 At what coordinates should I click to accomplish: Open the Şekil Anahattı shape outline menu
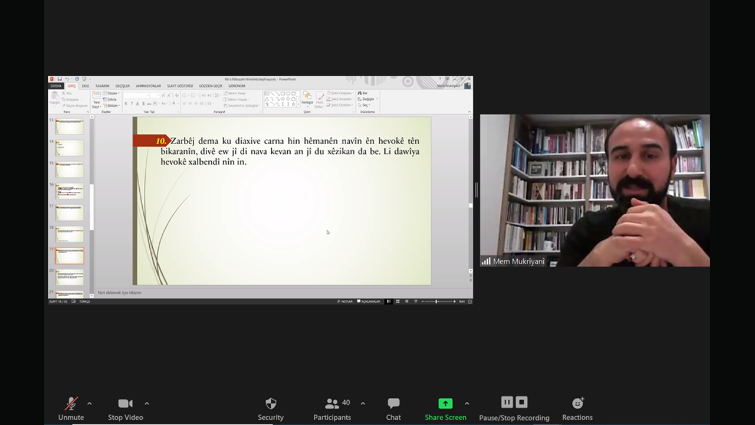click(x=340, y=99)
